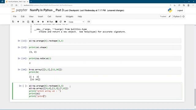The width and height of the screenshot is (196, 110).
Task: Close the NumPy In Python browser tab
Action: click(28, 2)
